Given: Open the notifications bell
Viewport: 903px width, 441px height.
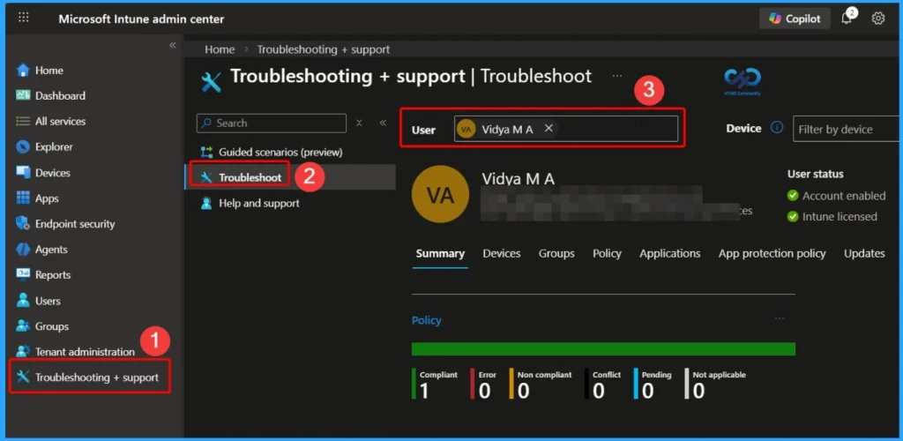Looking at the screenshot, I should coord(847,19).
